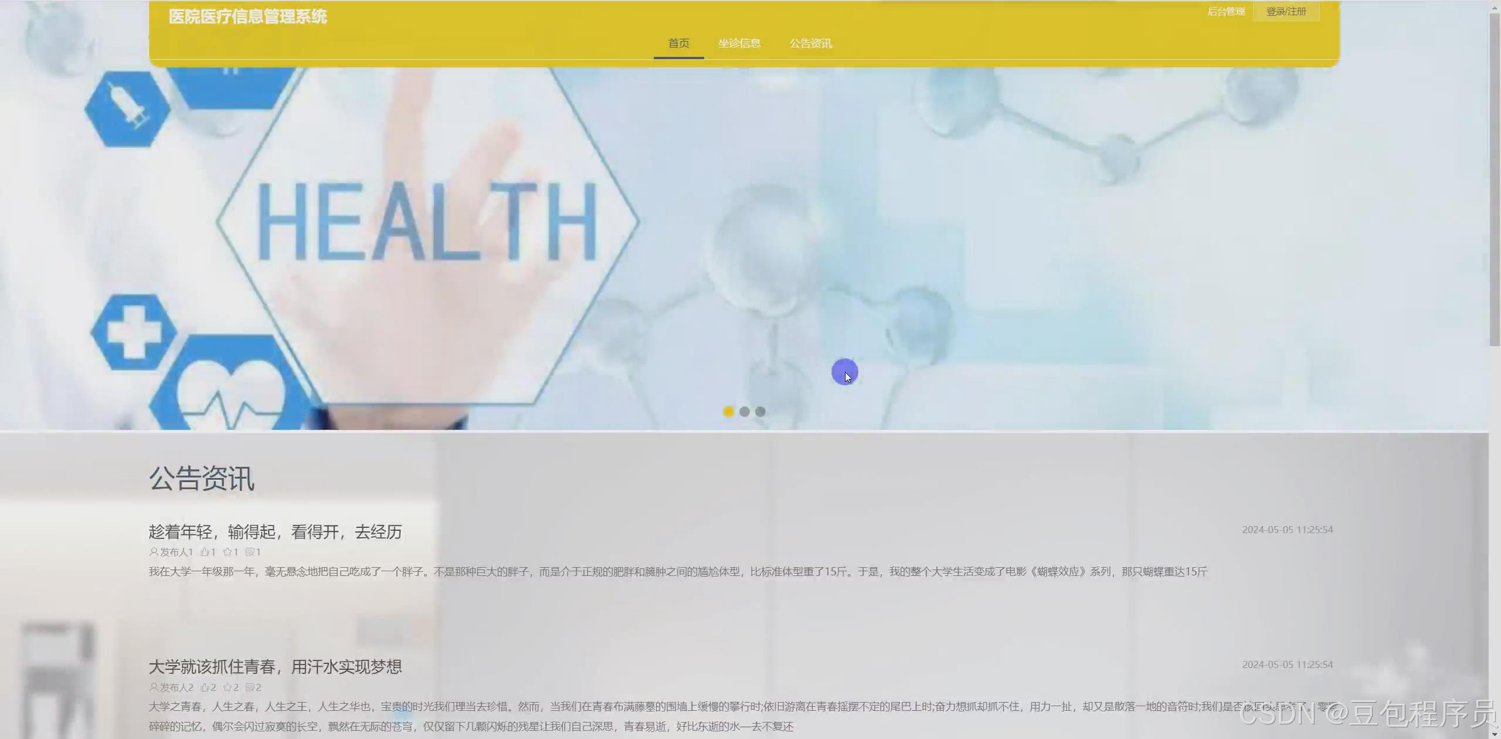1501x739 pixels.
Task: Open the 公告资讯 navigation tab
Action: point(810,43)
